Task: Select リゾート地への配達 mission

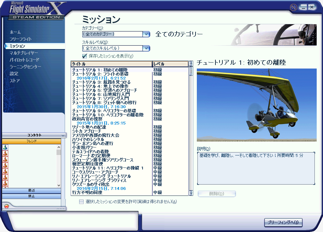Action: tap(89, 127)
